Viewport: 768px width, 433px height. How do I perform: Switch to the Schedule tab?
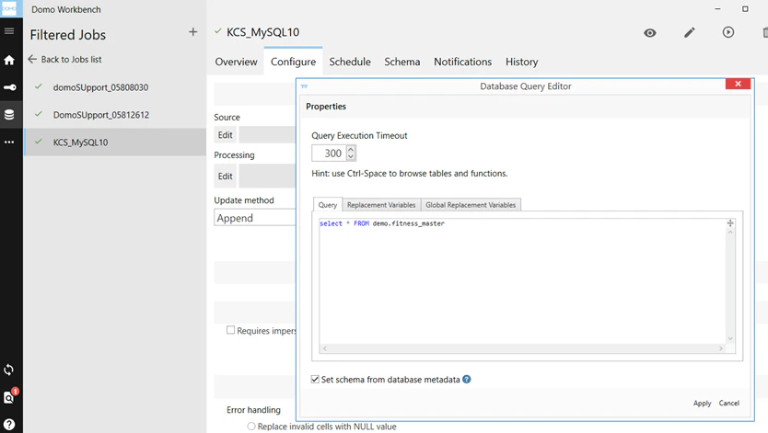click(350, 63)
